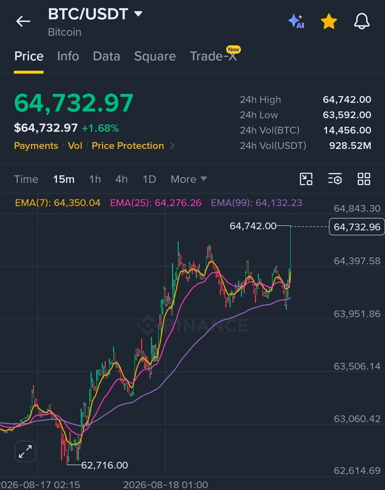Click the 24h Vol(BTC) value 14,456.00
This screenshot has height=490, width=385.
pyautogui.click(x=347, y=130)
